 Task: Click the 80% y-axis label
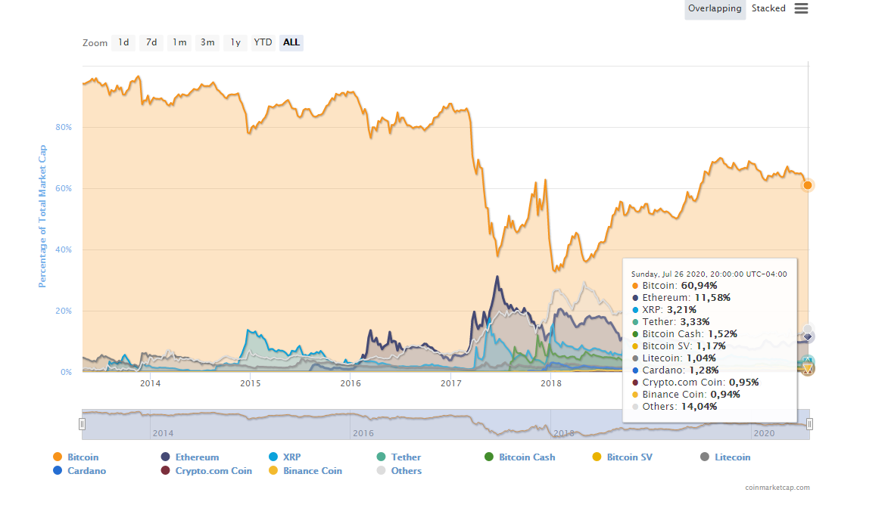[64, 127]
